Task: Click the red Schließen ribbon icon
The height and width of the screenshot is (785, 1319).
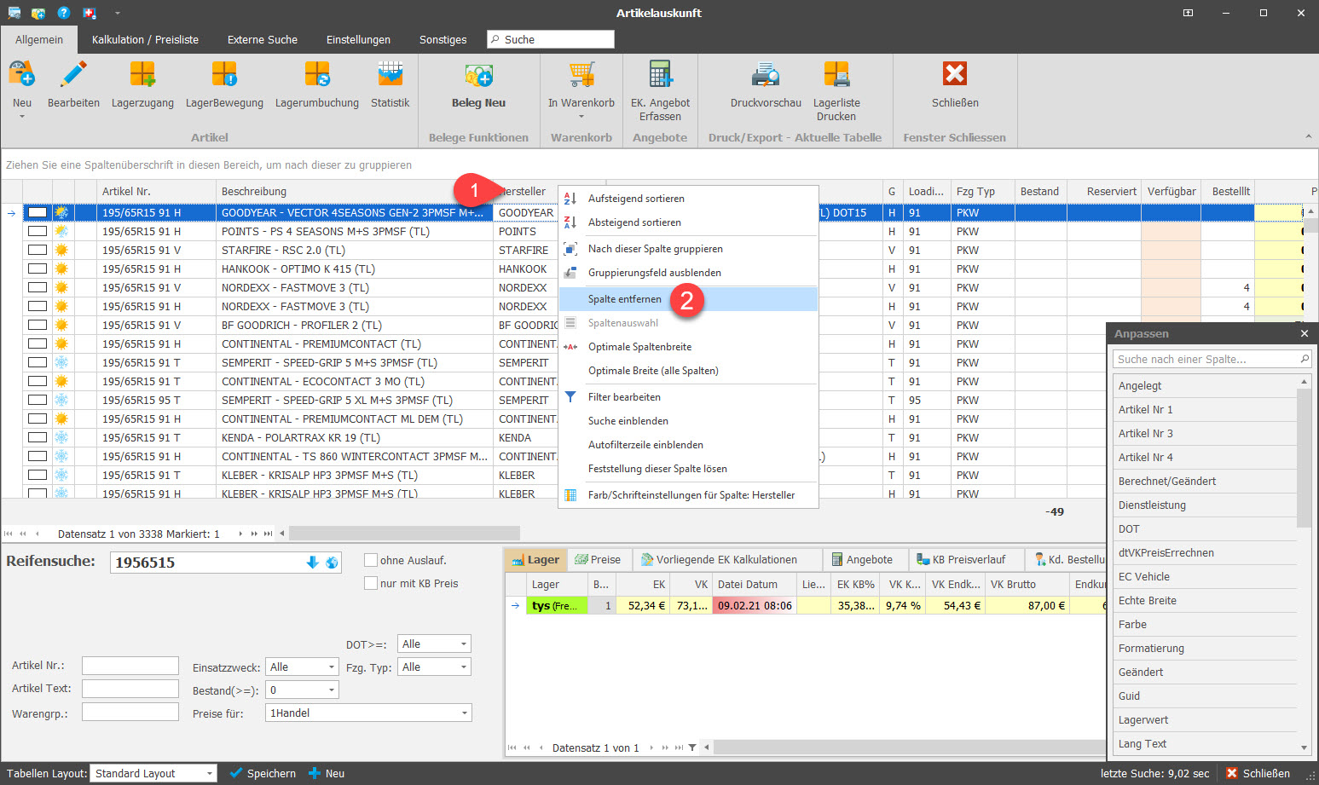Action: point(955,75)
